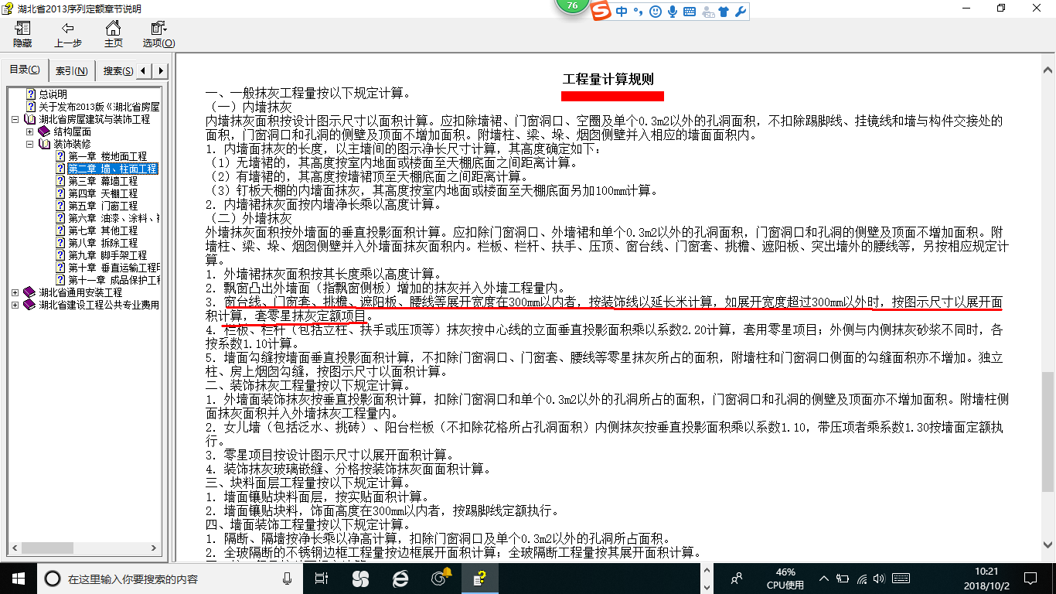Image resolution: width=1056 pixels, height=594 pixels.
Task: Open the Sogou soft keyboard icon
Action: click(690, 12)
